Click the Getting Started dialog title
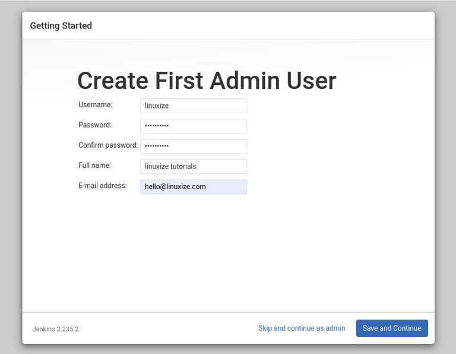This screenshot has width=456, height=354. tap(61, 25)
